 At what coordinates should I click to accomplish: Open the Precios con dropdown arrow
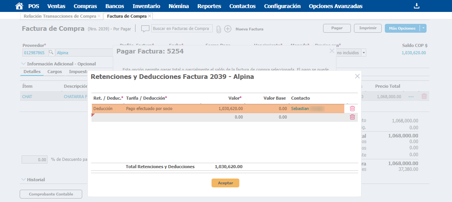[x=364, y=53]
